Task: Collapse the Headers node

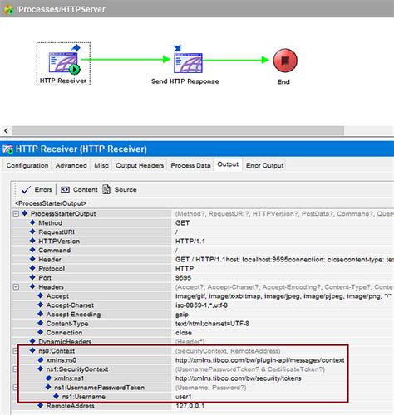Action: (x=16, y=287)
